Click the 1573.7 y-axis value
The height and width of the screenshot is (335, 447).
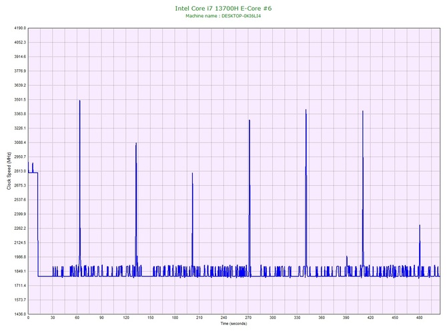20,300
